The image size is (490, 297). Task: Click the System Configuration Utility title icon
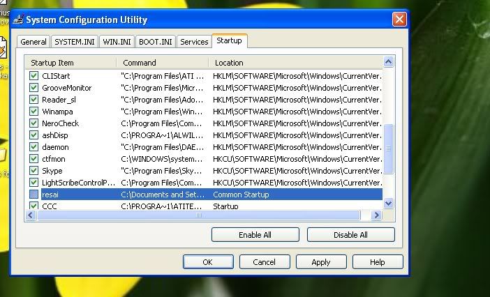(x=18, y=20)
